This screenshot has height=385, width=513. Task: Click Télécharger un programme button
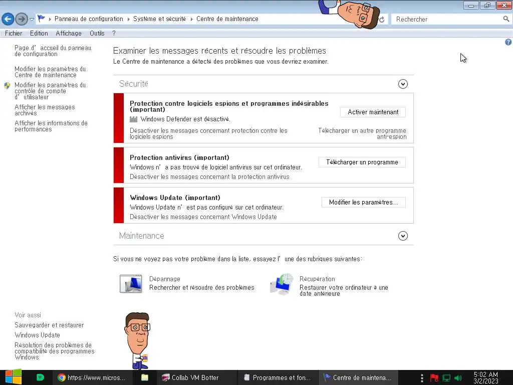362,162
